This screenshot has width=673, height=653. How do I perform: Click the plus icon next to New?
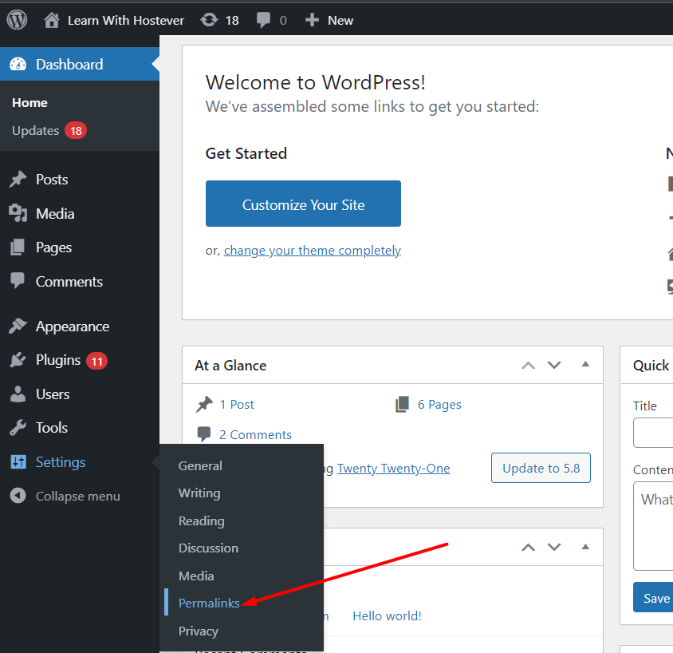click(x=312, y=20)
